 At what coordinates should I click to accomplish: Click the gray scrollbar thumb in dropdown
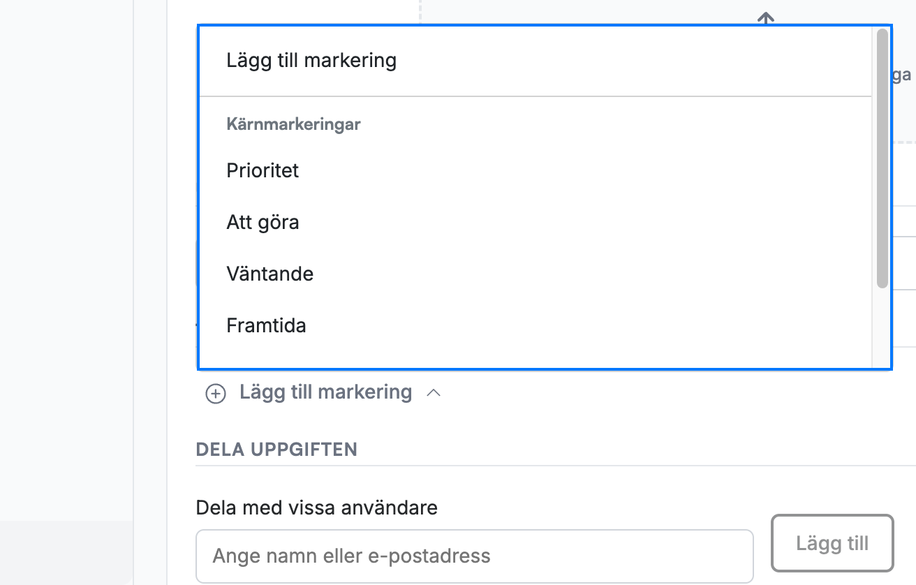tap(882, 158)
